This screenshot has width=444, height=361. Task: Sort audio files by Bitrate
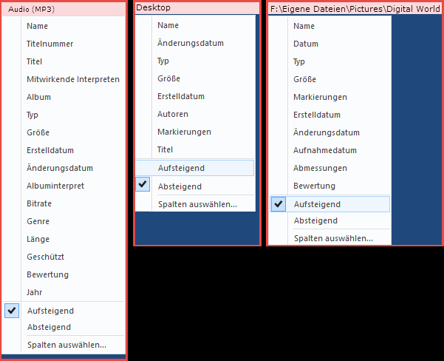pos(39,203)
